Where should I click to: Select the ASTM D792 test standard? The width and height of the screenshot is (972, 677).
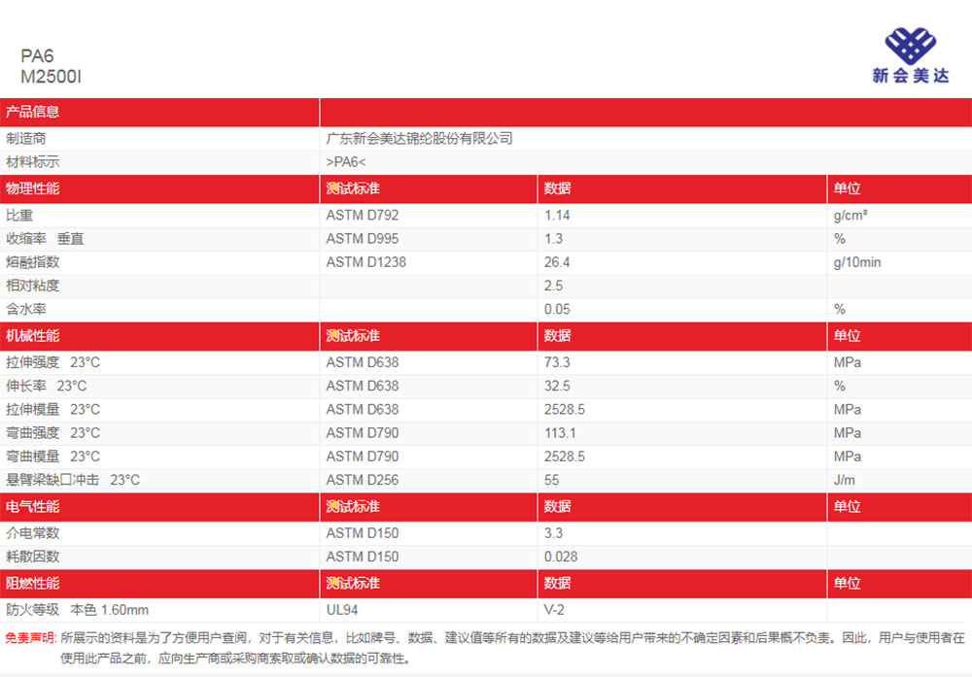[x=363, y=216]
